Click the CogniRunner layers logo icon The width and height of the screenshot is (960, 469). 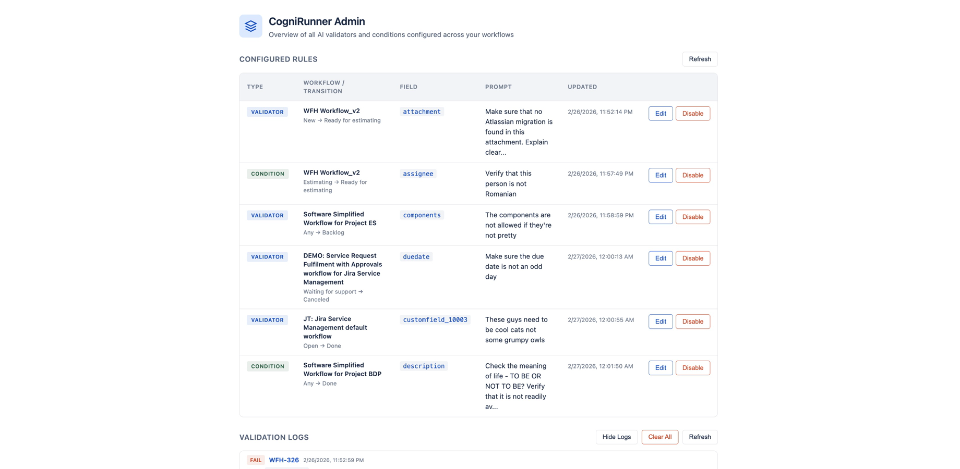coord(250,26)
